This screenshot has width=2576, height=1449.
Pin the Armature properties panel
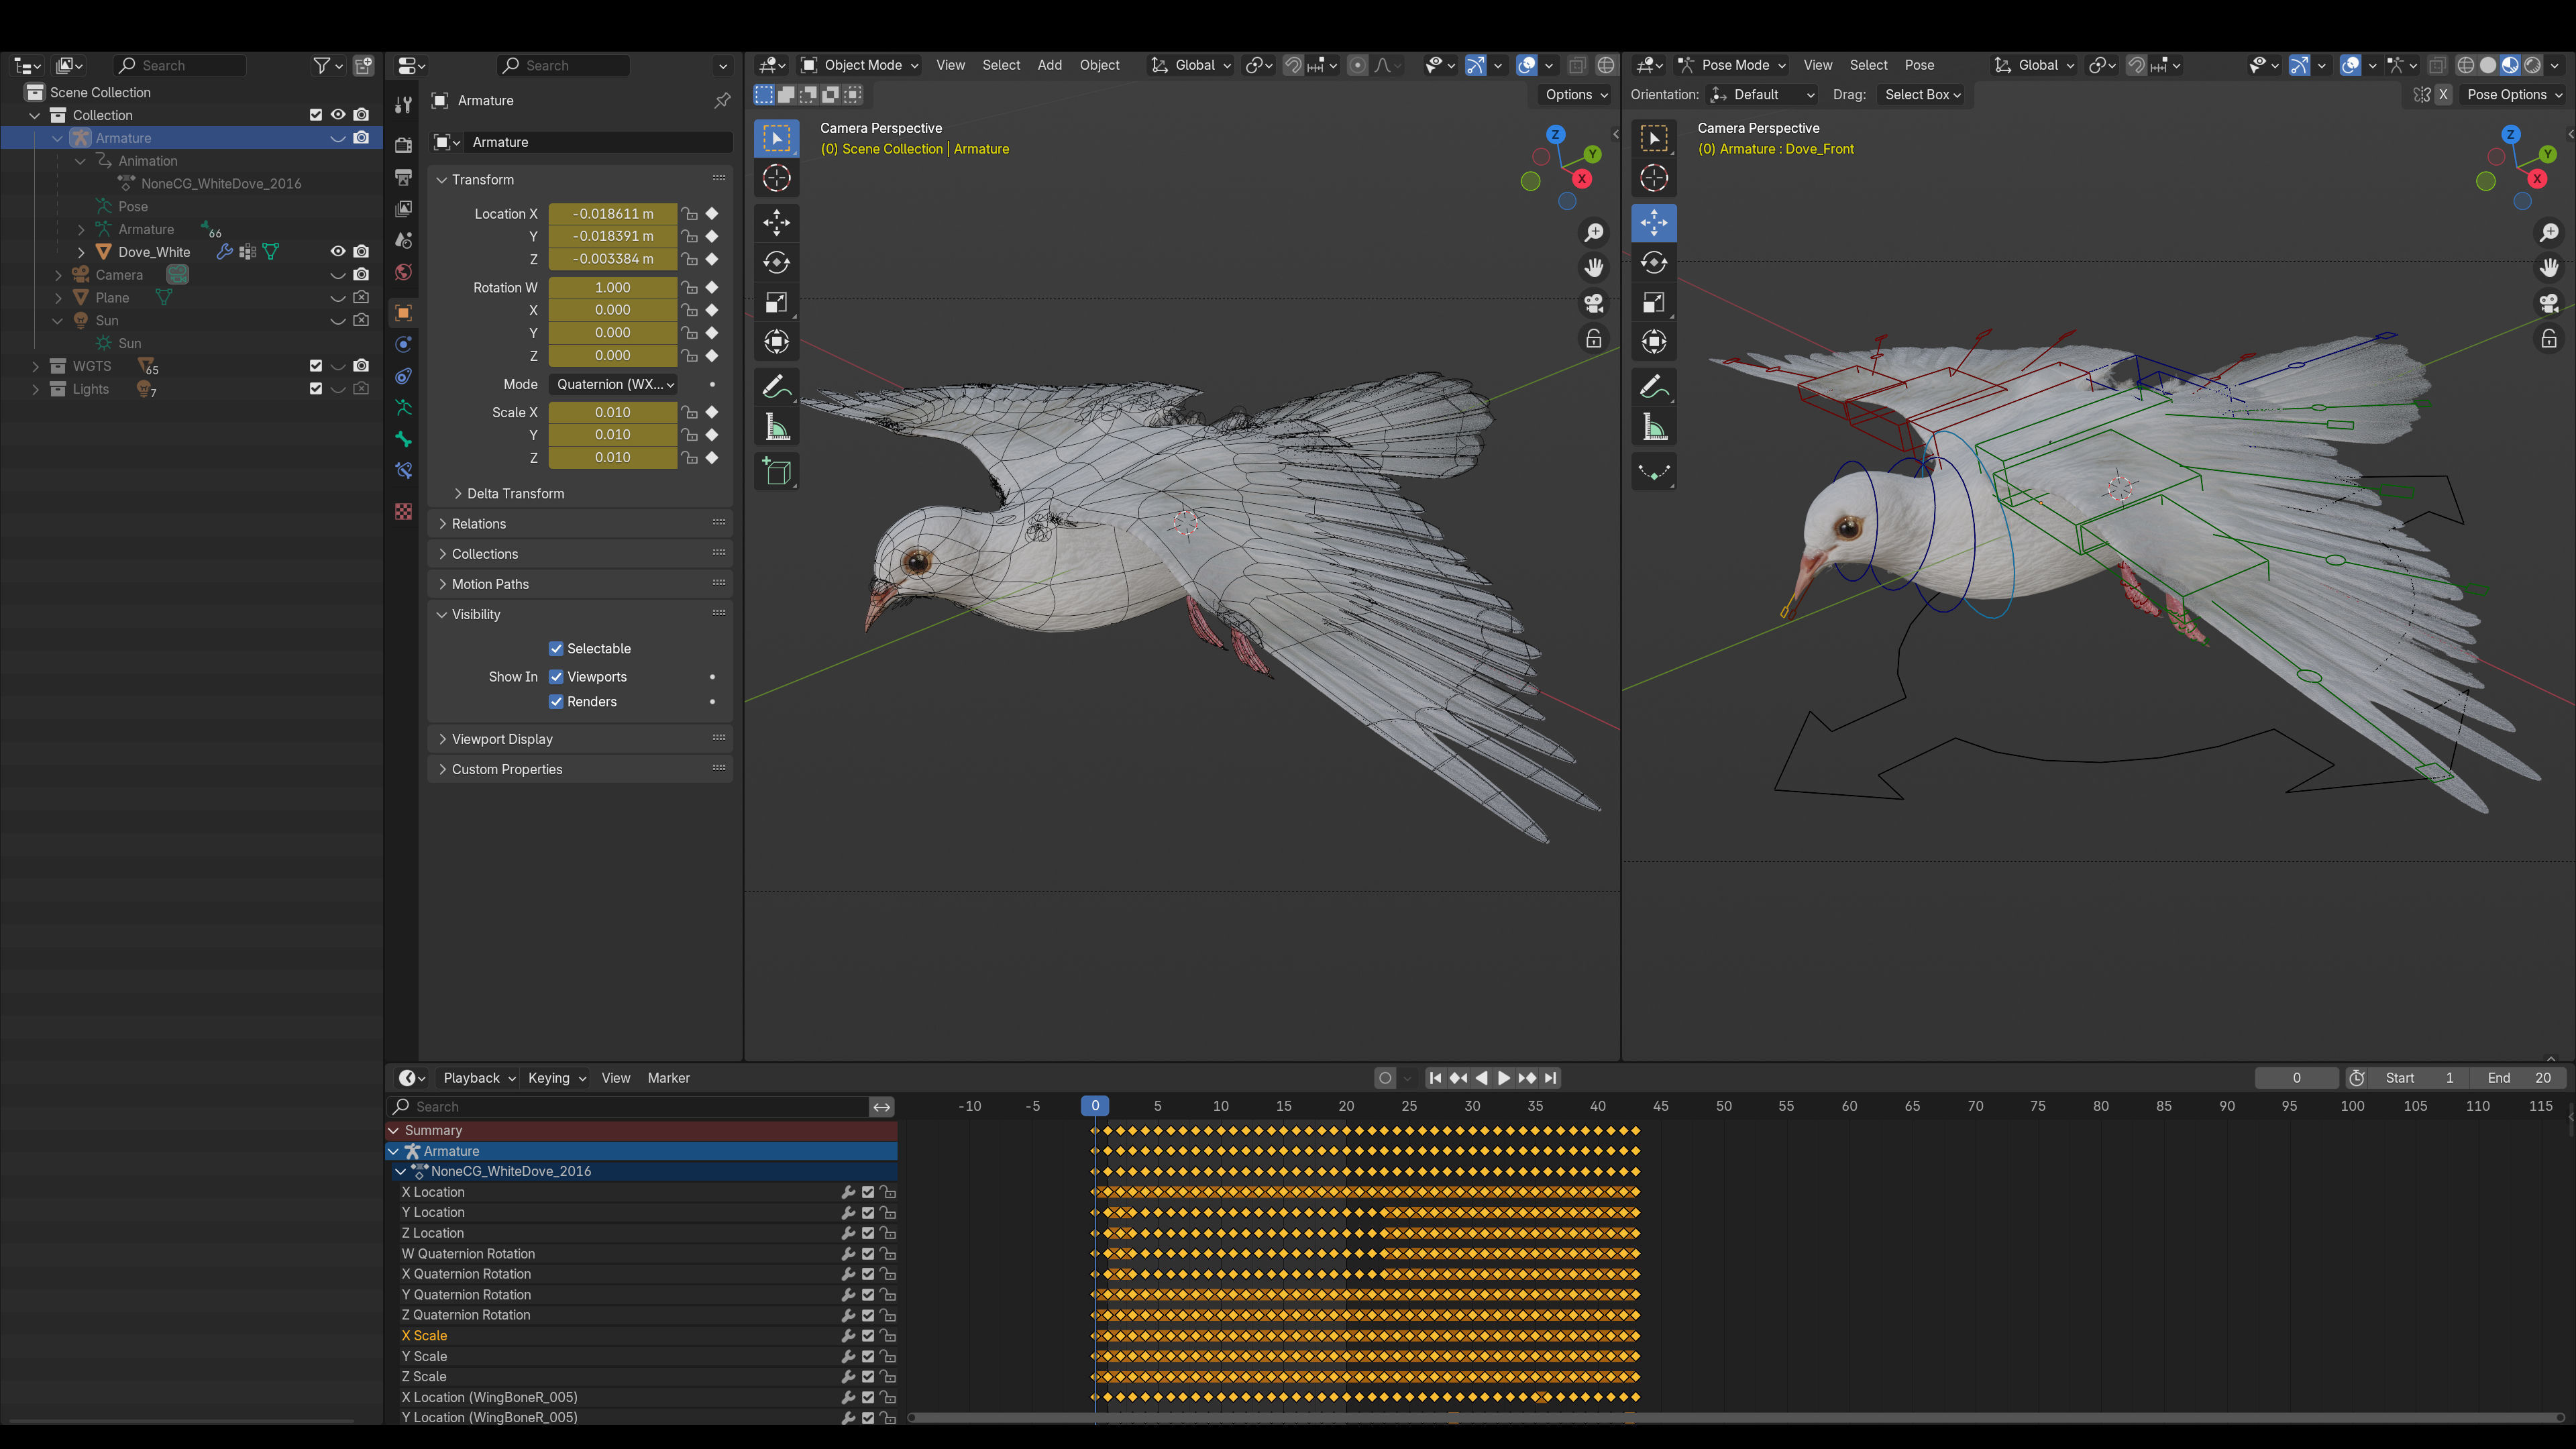click(x=722, y=100)
